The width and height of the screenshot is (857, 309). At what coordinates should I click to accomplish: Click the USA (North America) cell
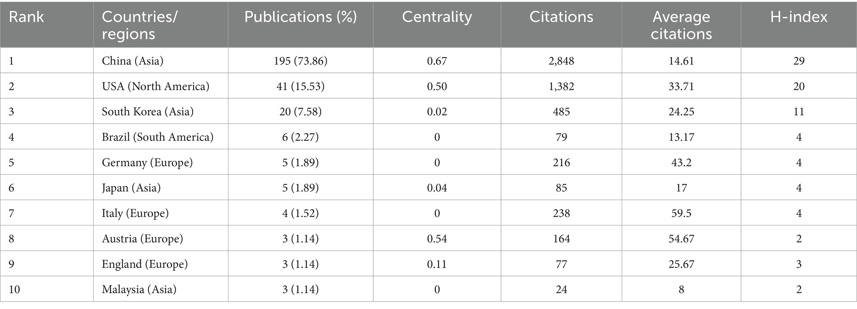point(155,86)
